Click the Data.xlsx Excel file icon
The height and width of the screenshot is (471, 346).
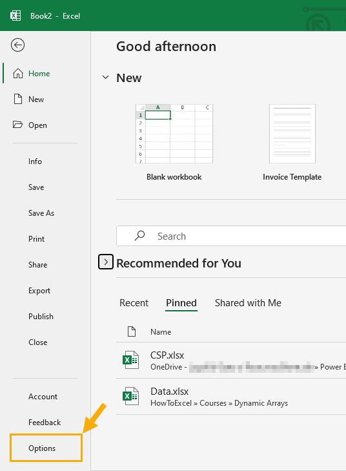[130, 396]
